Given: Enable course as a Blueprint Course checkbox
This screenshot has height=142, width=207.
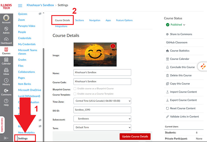Looking at the screenshot, I should [x=75, y=89].
